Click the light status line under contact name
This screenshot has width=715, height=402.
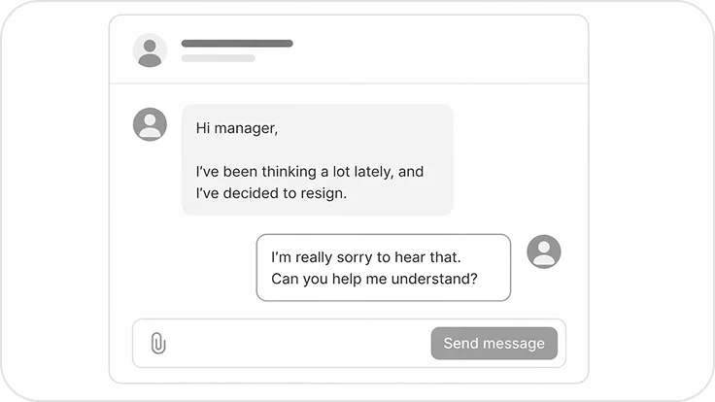[x=219, y=58]
